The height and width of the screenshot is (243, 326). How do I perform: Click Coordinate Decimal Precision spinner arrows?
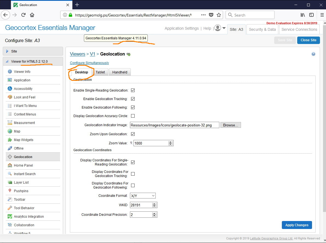click(154, 215)
